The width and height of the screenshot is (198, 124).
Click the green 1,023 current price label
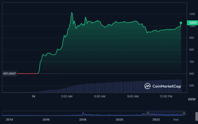(192, 23)
